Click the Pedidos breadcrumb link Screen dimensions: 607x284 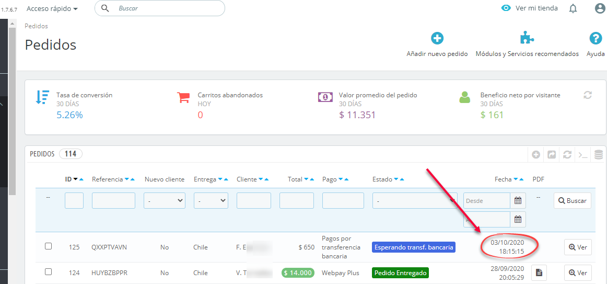click(37, 26)
